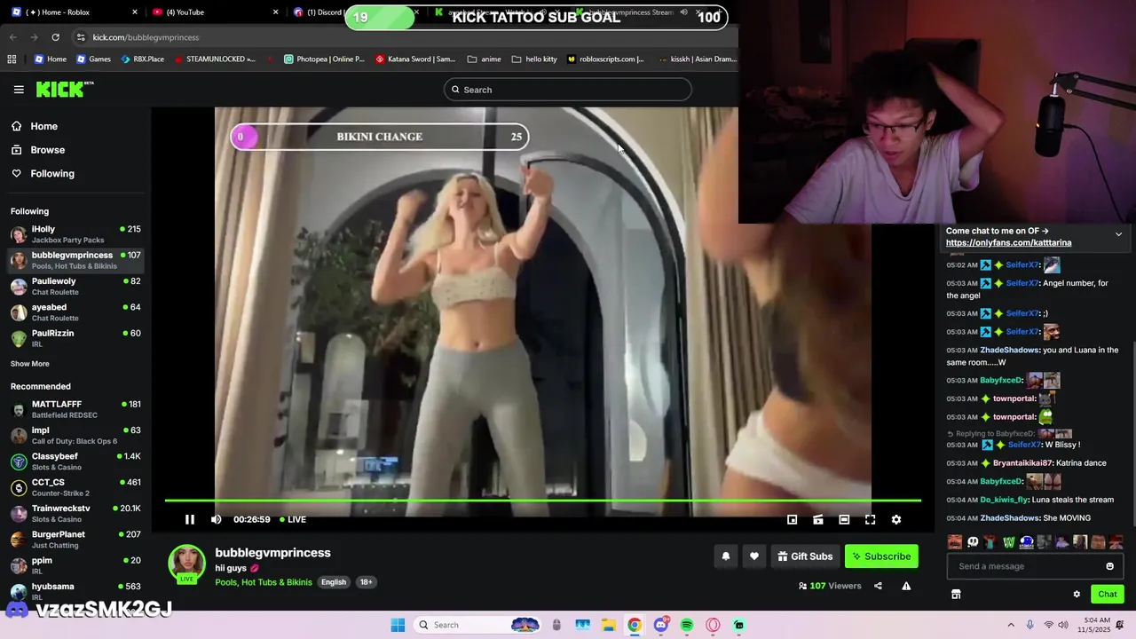Open the Kick sidebar hamburger menu
Image resolution: width=1136 pixels, height=639 pixels.
(19, 90)
